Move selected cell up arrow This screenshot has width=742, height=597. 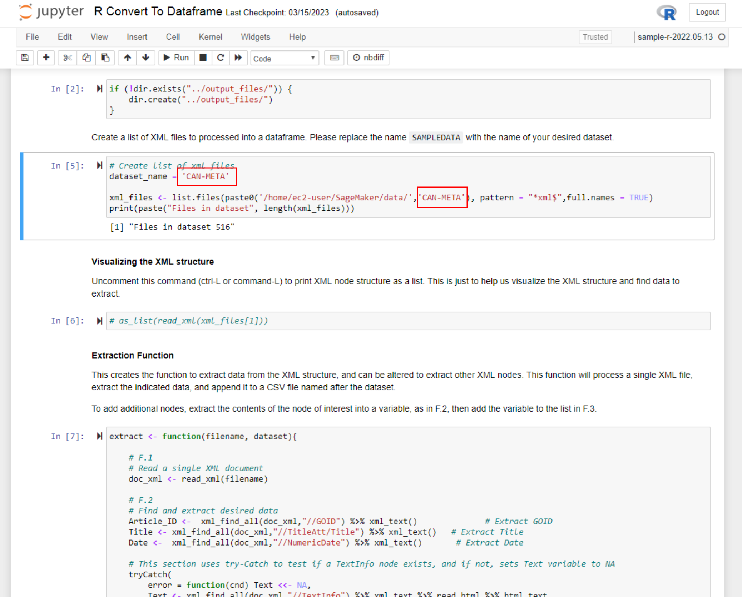click(x=128, y=58)
